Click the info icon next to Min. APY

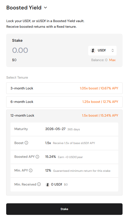coord(31,170)
